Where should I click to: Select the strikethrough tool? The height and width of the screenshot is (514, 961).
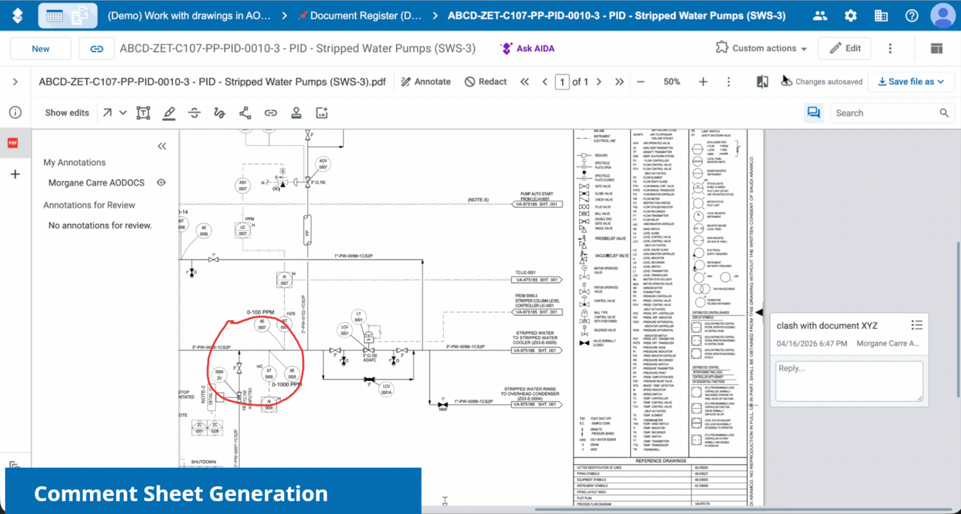click(194, 113)
